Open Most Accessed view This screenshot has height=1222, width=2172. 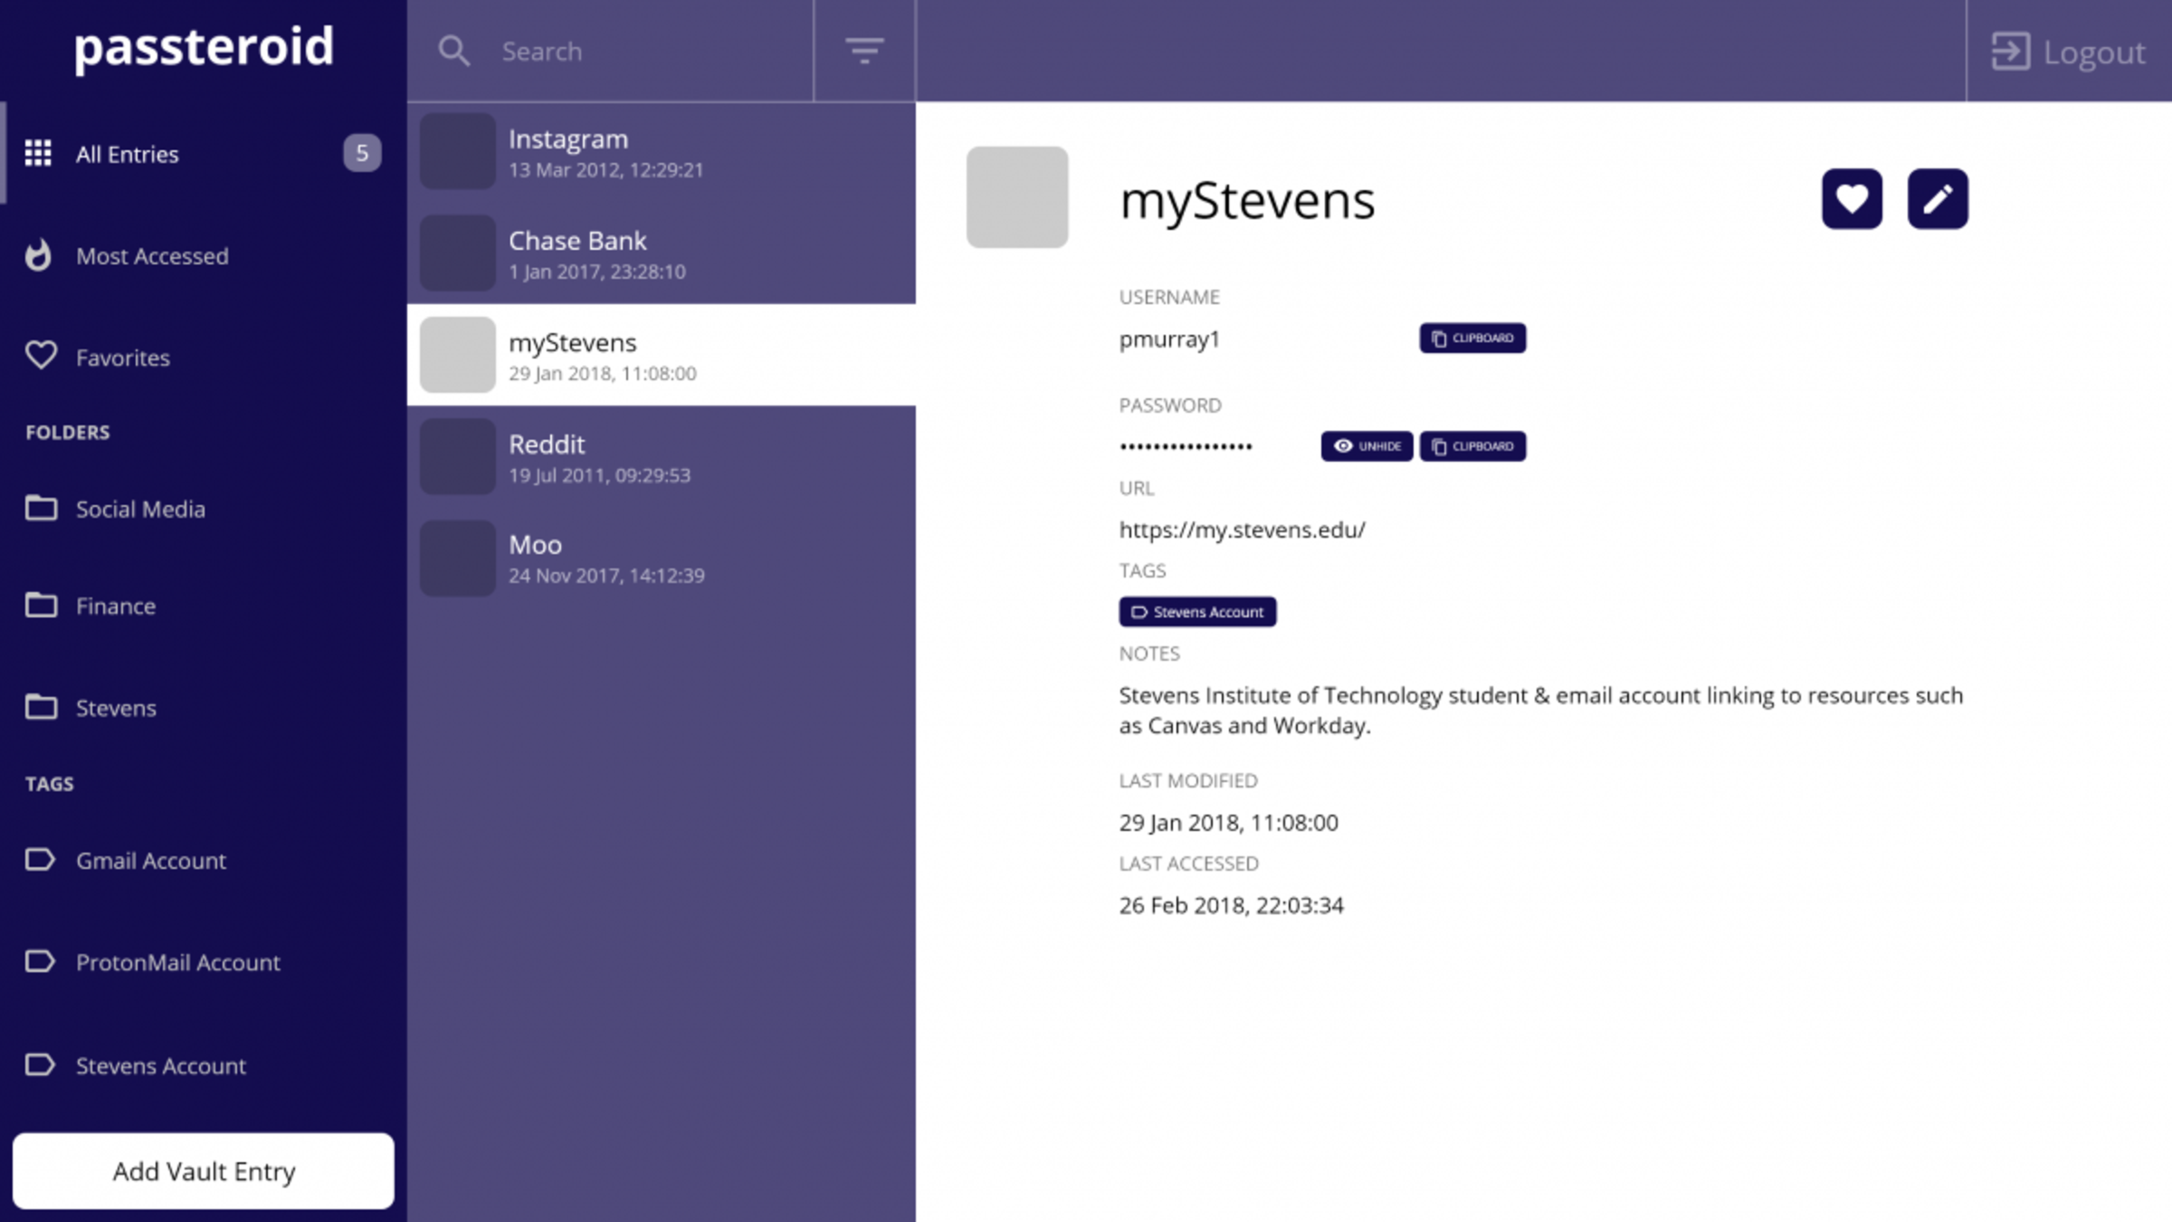pyautogui.click(x=151, y=256)
